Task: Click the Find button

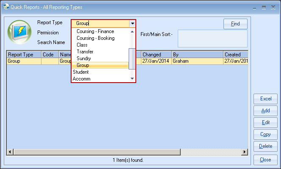Action: point(235,24)
